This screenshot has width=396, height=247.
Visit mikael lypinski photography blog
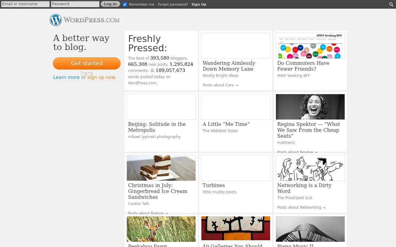[154, 137]
